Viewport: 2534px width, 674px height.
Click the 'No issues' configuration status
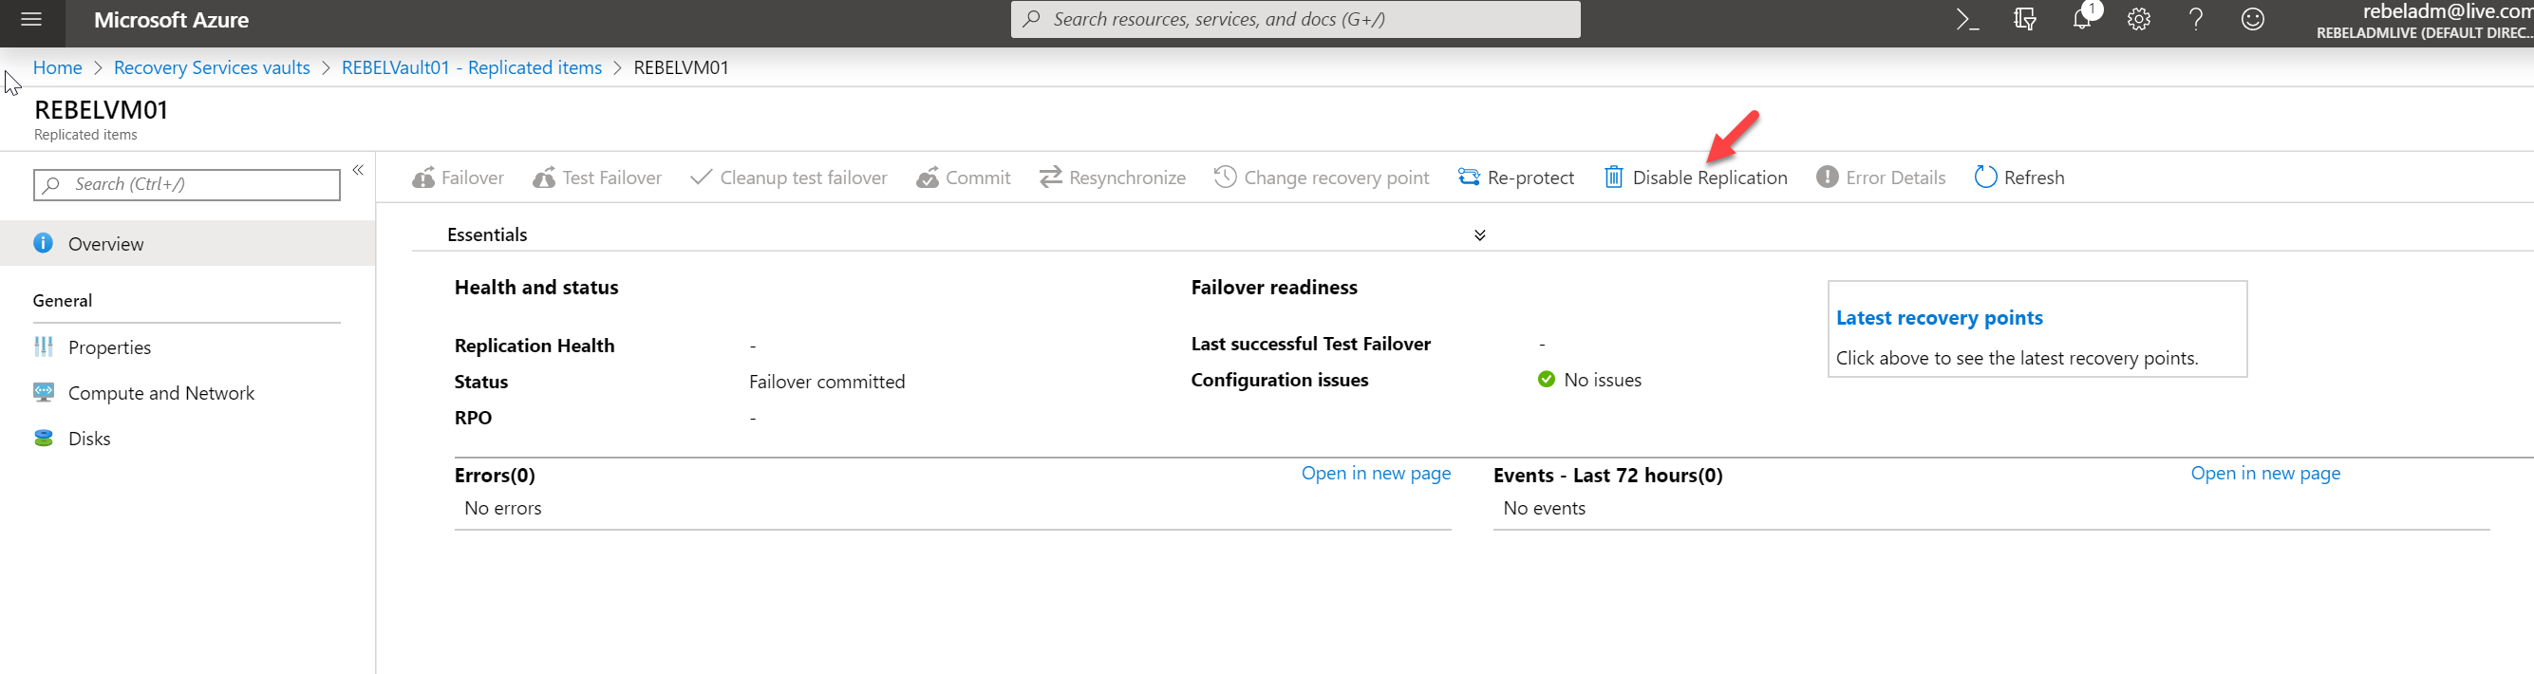[1602, 380]
